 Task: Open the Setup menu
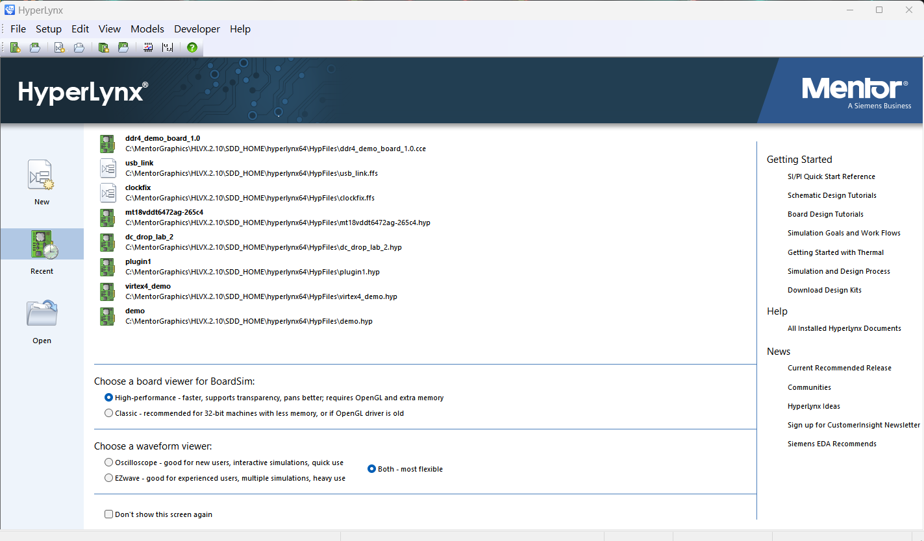coord(49,29)
